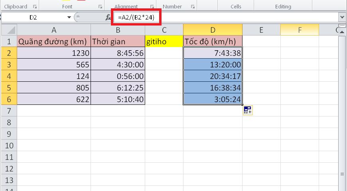This screenshot has height=191, width=347.
Task: Select row 1 header
Action: [x=9, y=41]
